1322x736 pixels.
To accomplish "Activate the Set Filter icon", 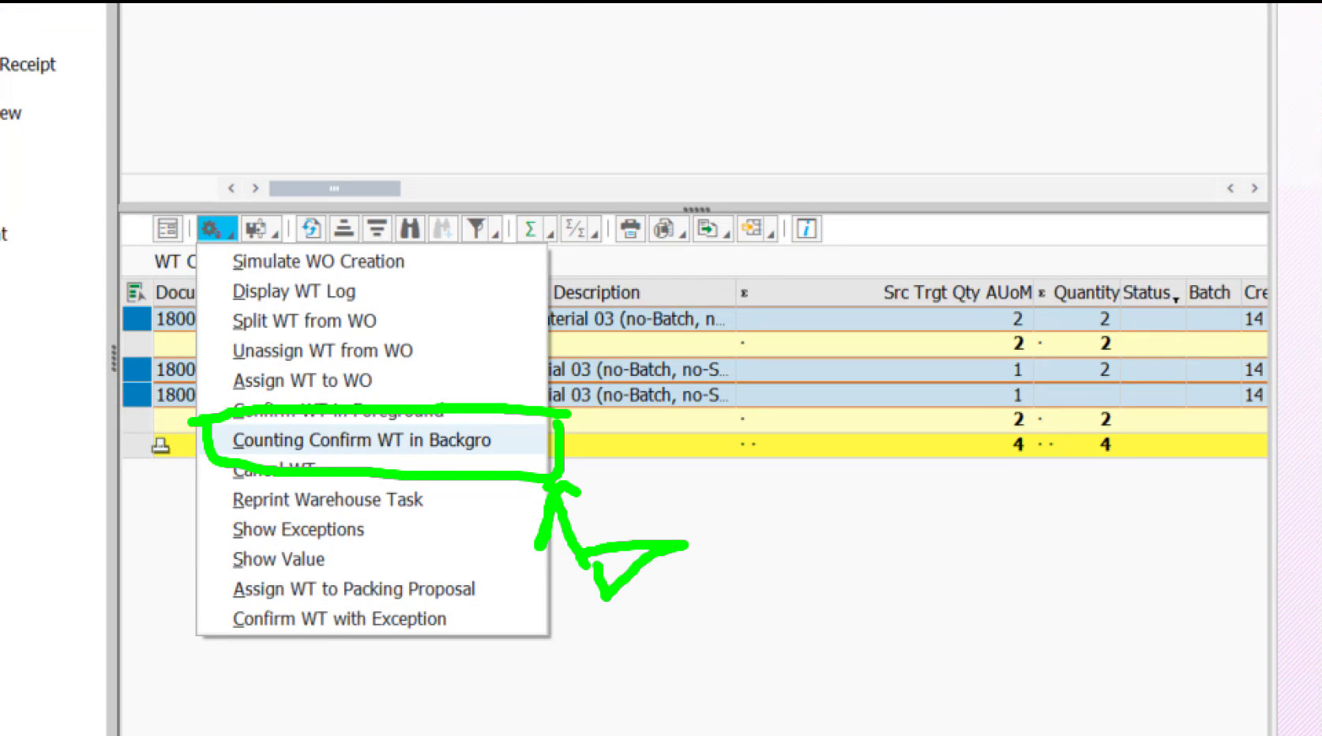I will (x=475, y=229).
